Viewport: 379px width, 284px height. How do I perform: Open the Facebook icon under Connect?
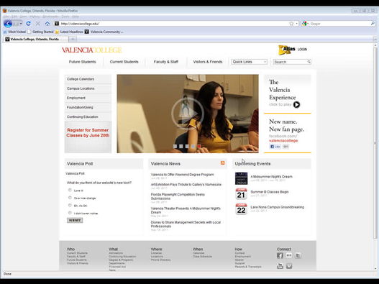click(280, 255)
